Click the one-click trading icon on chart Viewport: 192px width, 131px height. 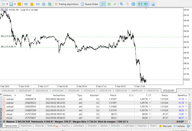point(6,10)
